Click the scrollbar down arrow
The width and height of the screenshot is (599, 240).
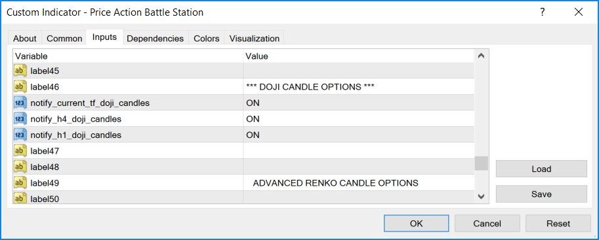coord(482,197)
